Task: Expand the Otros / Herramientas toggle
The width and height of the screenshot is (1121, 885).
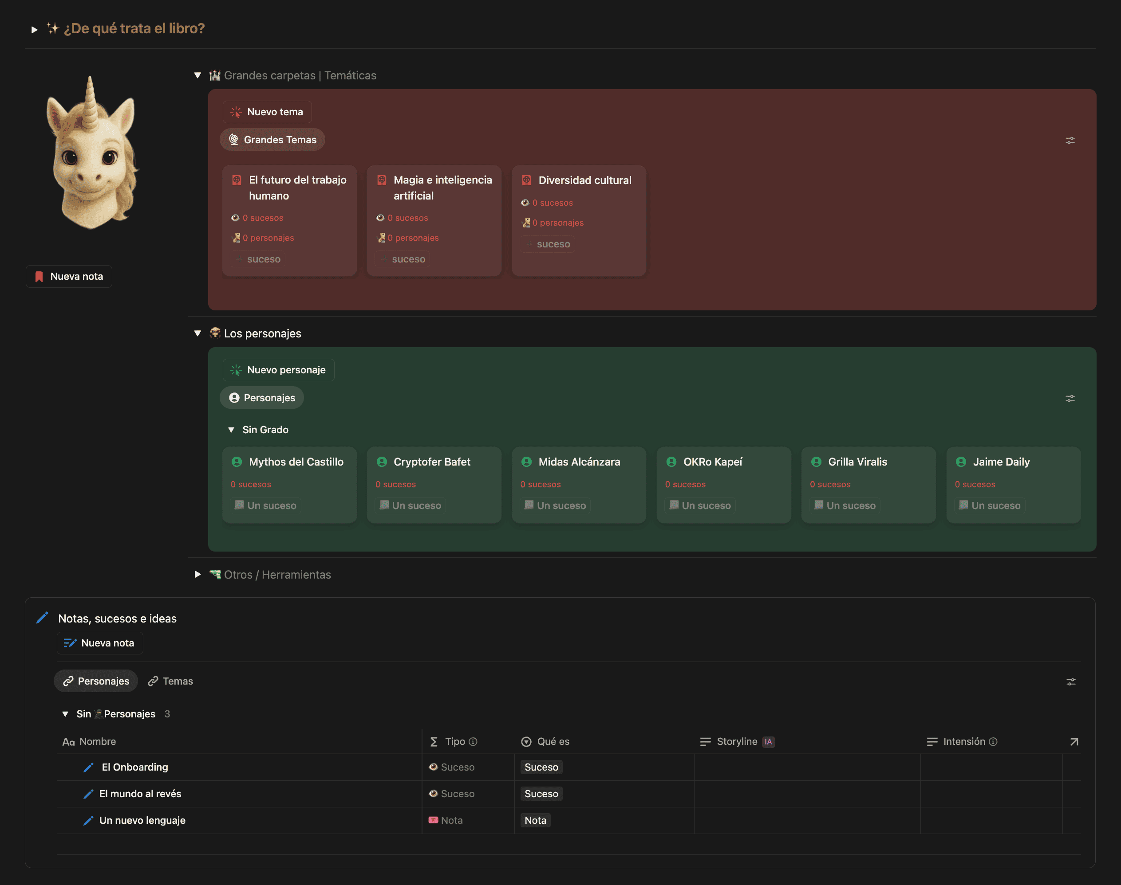Action: 197,575
